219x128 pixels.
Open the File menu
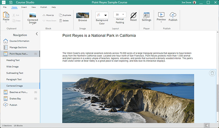coord(5,7)
